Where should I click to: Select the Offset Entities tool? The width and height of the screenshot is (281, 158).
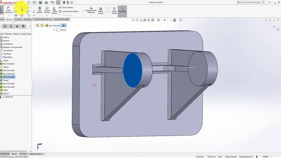(x=54, y=11)
